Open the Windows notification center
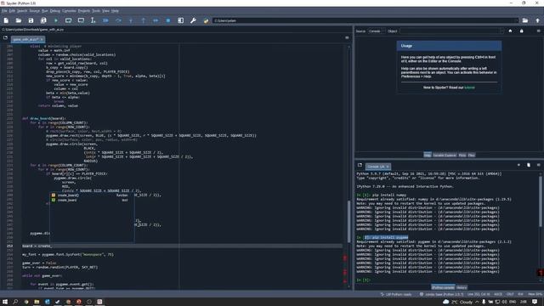544x306 pixels. (535, 302)
